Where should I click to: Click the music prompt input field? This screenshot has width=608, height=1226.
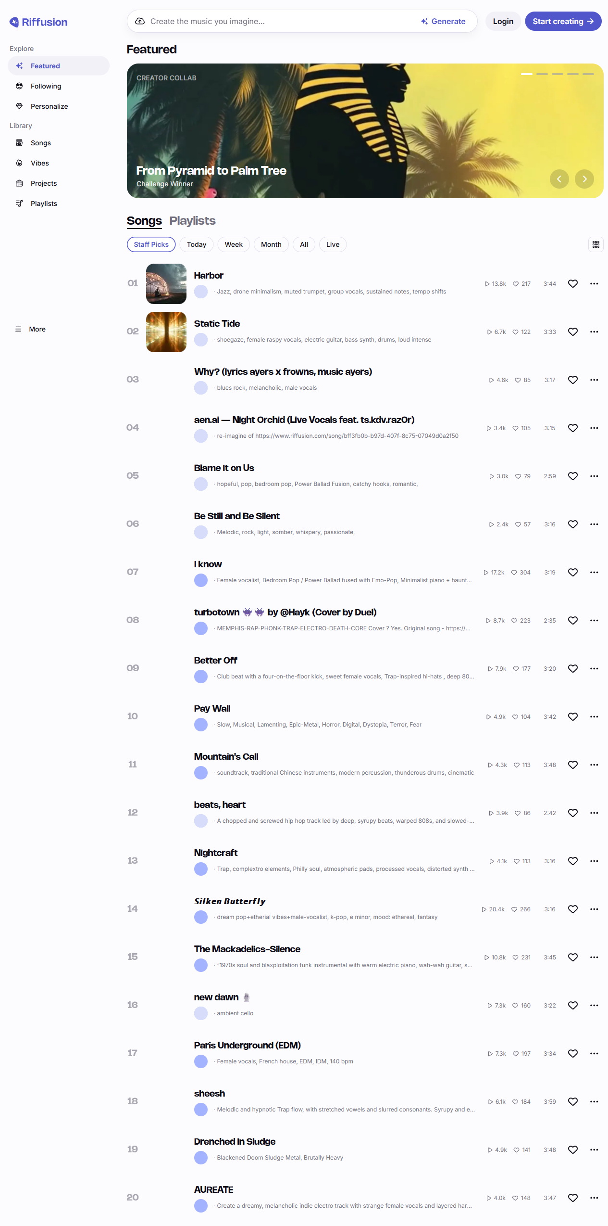pos(279,21)
